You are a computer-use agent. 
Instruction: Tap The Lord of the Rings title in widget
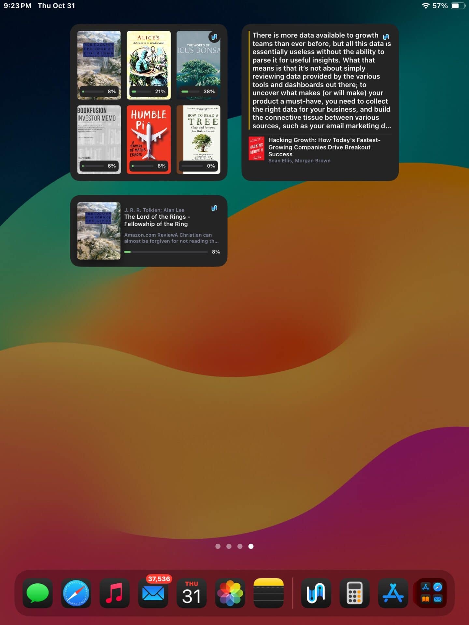point(156,220)
